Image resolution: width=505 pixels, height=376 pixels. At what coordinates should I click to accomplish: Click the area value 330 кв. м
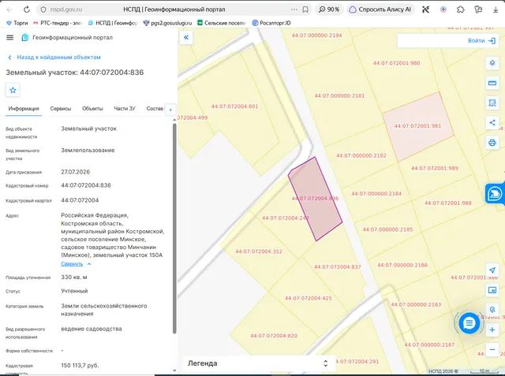tap(74, 277)
